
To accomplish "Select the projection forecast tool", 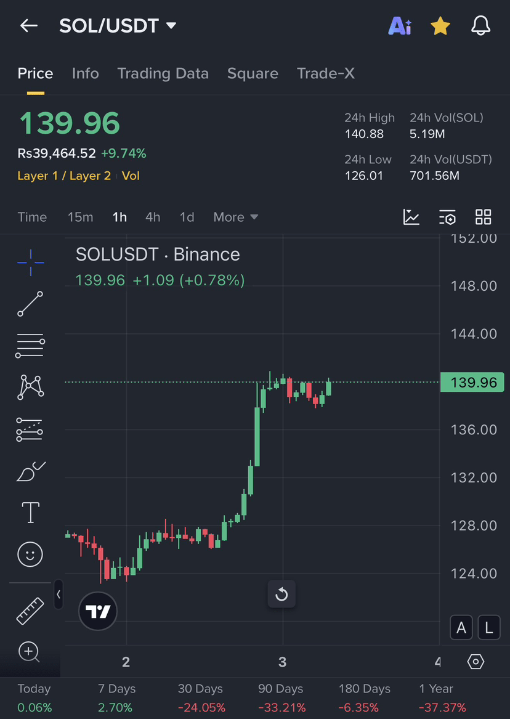I will click(x=30, y=429).
